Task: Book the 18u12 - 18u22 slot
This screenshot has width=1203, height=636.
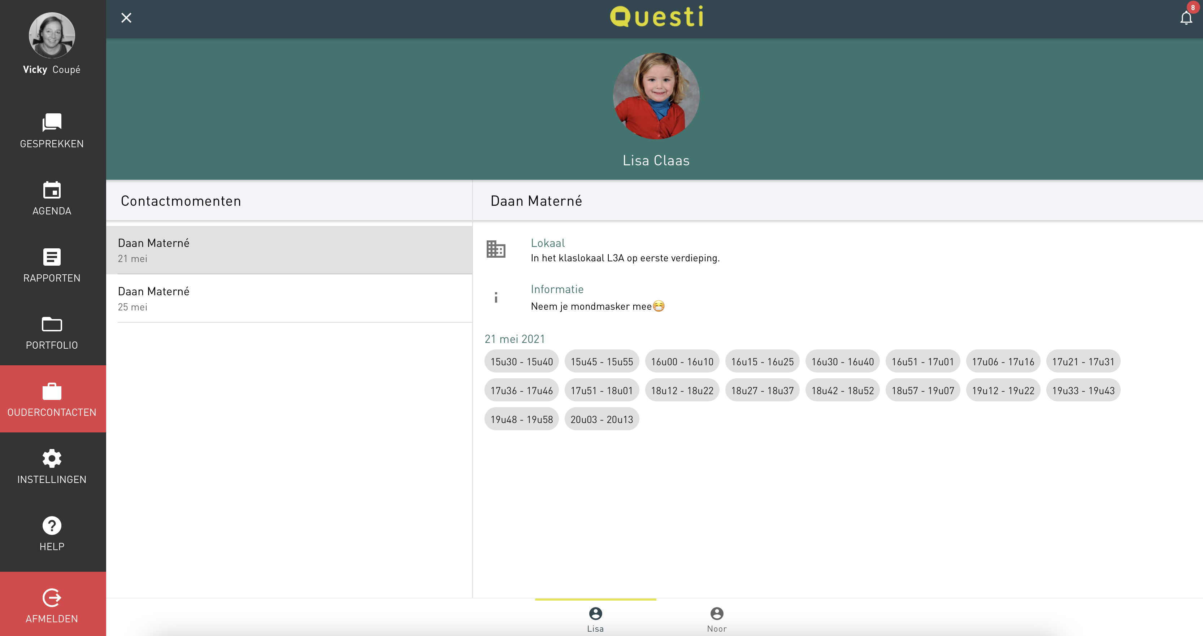Action: [682, 391]
